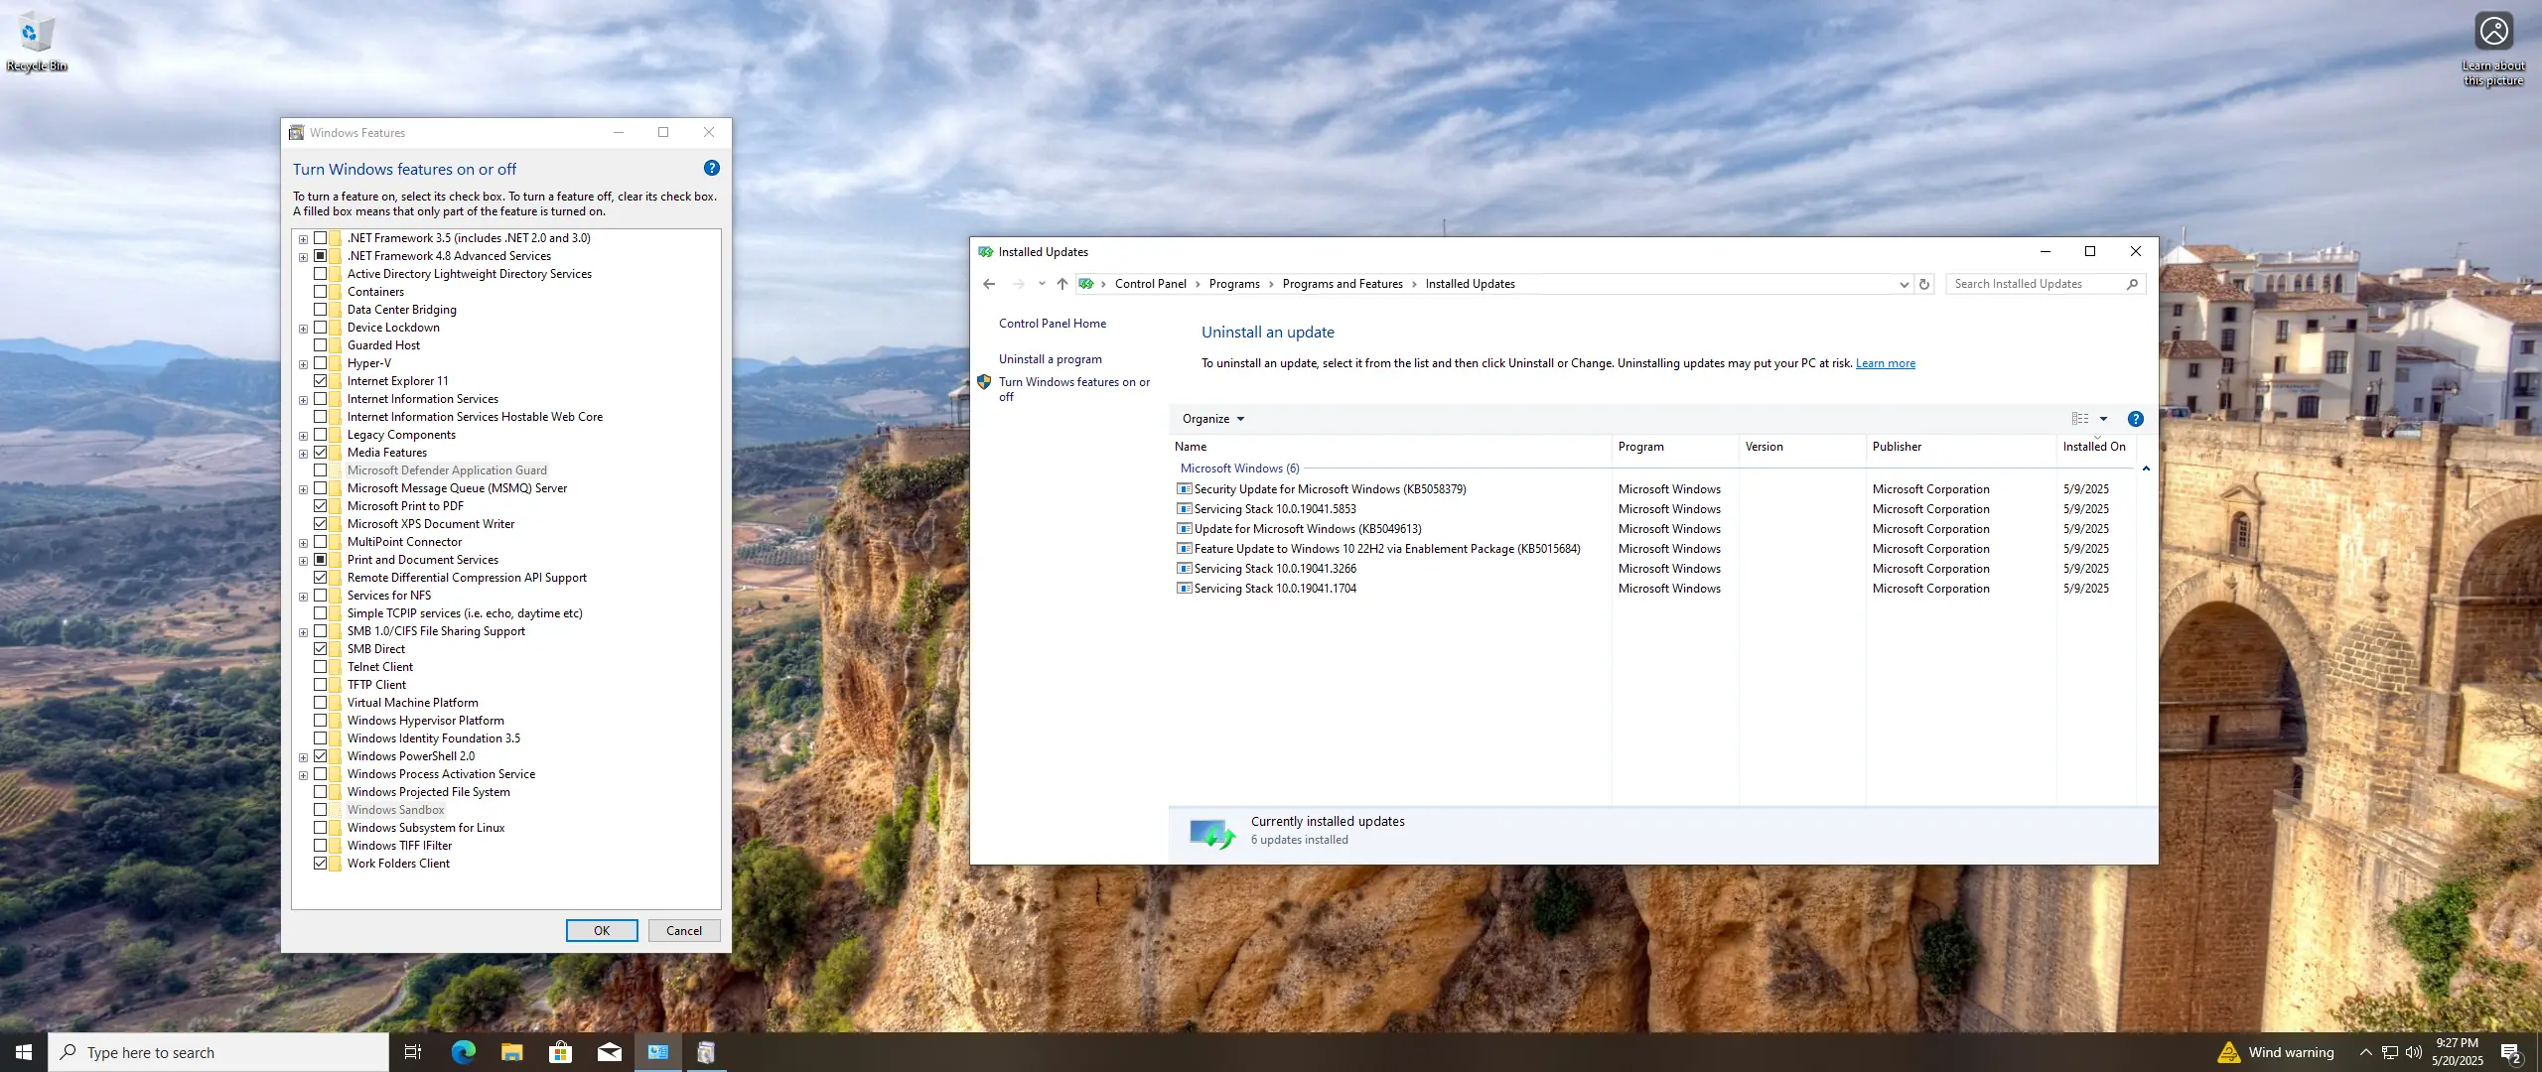Open Microsoft Edge from the taskbar
2542x1072 pixels.
(463, 1052)
